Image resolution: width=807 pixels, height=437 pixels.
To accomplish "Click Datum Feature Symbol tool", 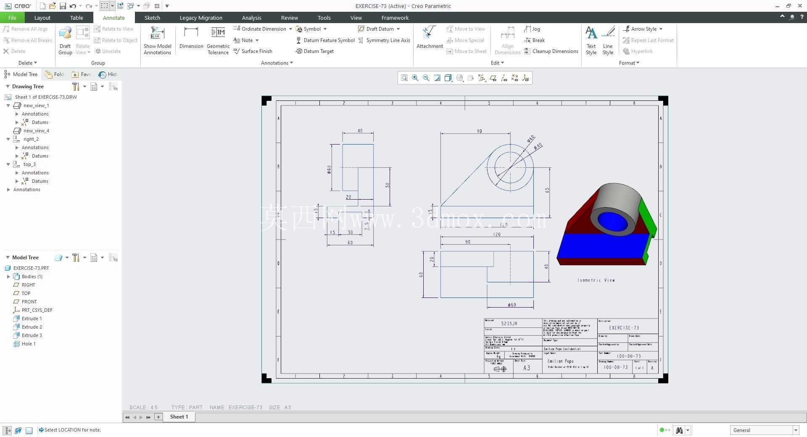I will [x=325, y=40].
